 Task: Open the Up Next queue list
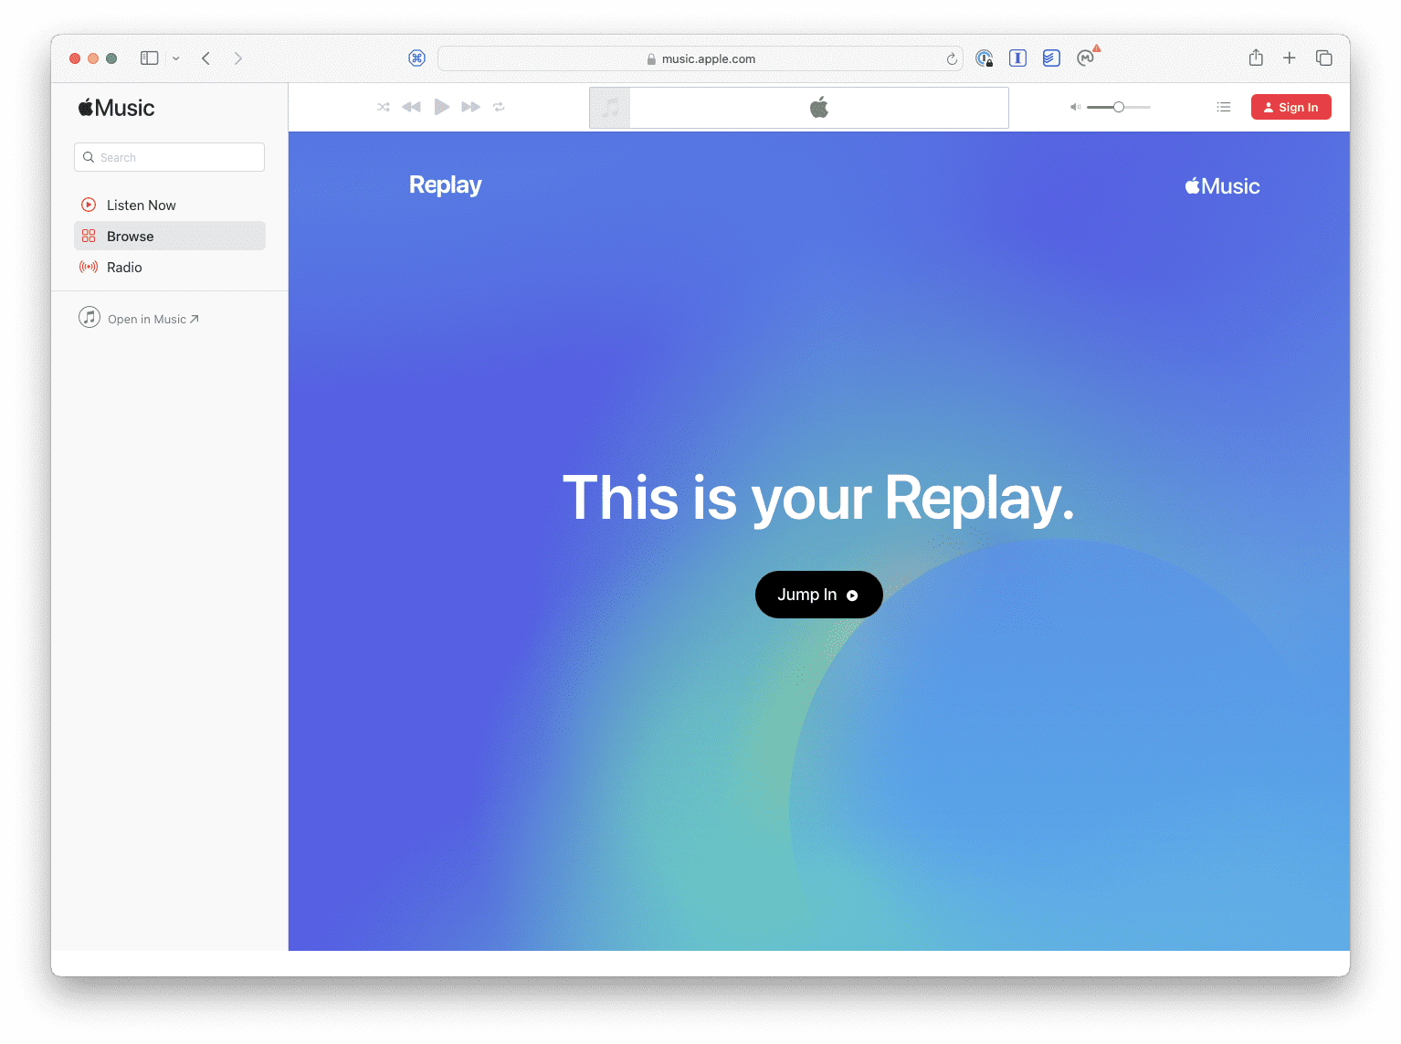coord(1224,107)
